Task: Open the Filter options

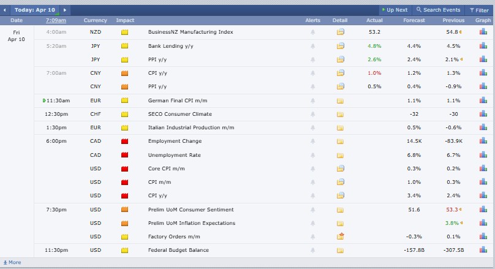Action: pyautogui.click(x=479, y=10)
